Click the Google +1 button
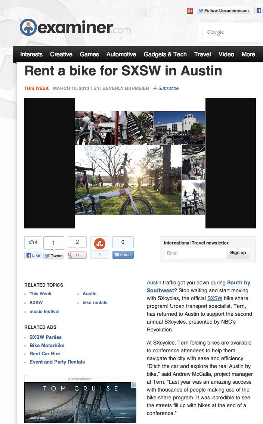 tap(77, 255)
